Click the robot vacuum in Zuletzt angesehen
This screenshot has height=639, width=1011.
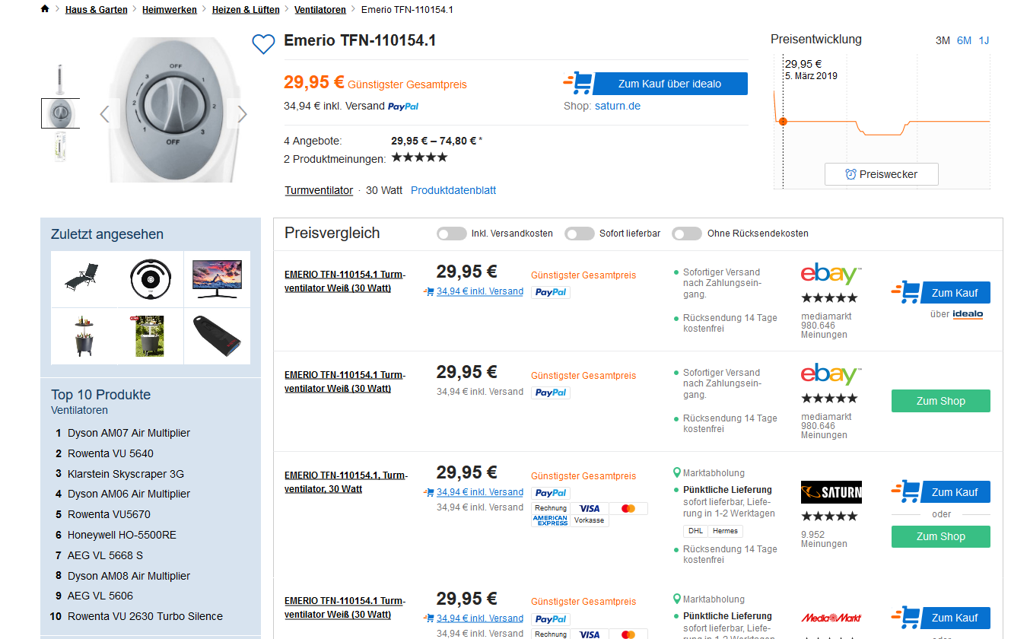151,279
